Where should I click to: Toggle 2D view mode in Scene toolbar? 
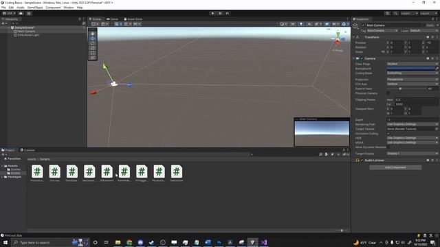click(x=293, y=24)
